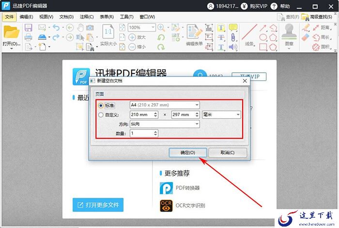This screenshot has width=339, height=228.
Task: Click the zoom out 缩小 button
Action: [x=137, y=46]
